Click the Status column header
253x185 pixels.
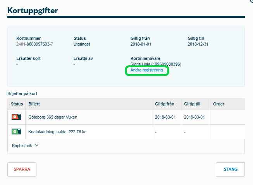click(x=17, y=104)
